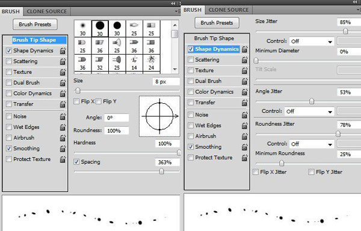Viewport: 361px width, 231px height.
Task: Enable Scattering checkbox in left panel
Action: click(x=9, y=61)
